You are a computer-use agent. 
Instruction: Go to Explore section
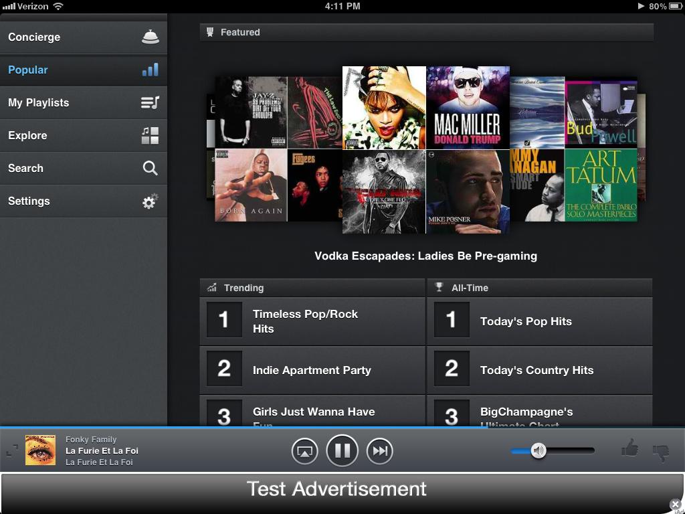[84, 135]
